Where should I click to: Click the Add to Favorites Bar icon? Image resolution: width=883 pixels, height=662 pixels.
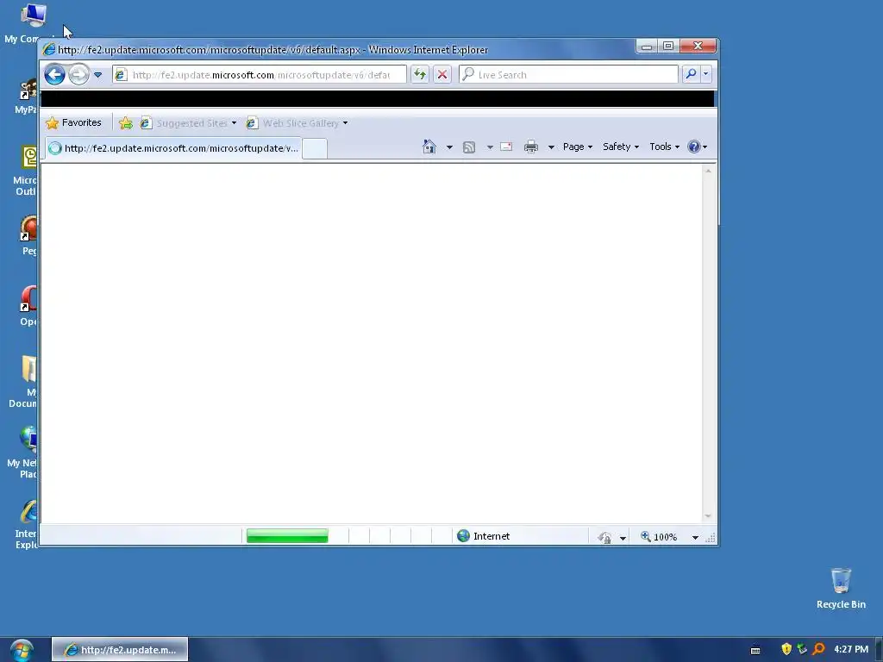pos(126,122)
